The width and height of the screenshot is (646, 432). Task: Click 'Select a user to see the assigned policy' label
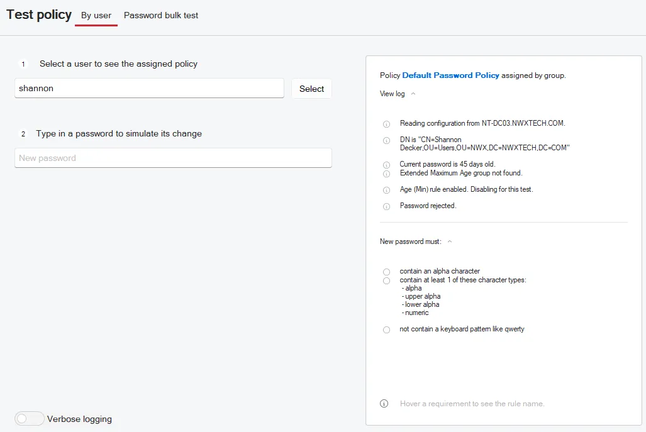pyautogui.click(x=119, y=64)
